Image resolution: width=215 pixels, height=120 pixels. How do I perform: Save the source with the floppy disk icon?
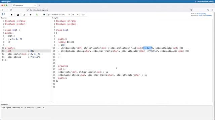18,15
